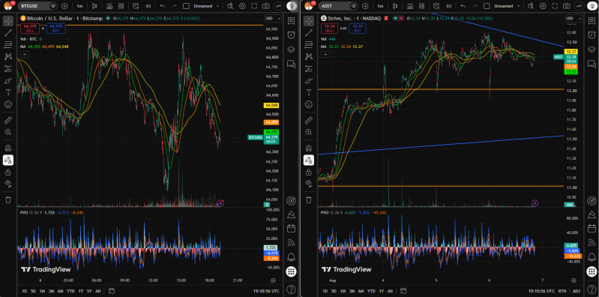
Task: Expand Unnamed layout dropdown in ASST window
Action: (518, 6)
